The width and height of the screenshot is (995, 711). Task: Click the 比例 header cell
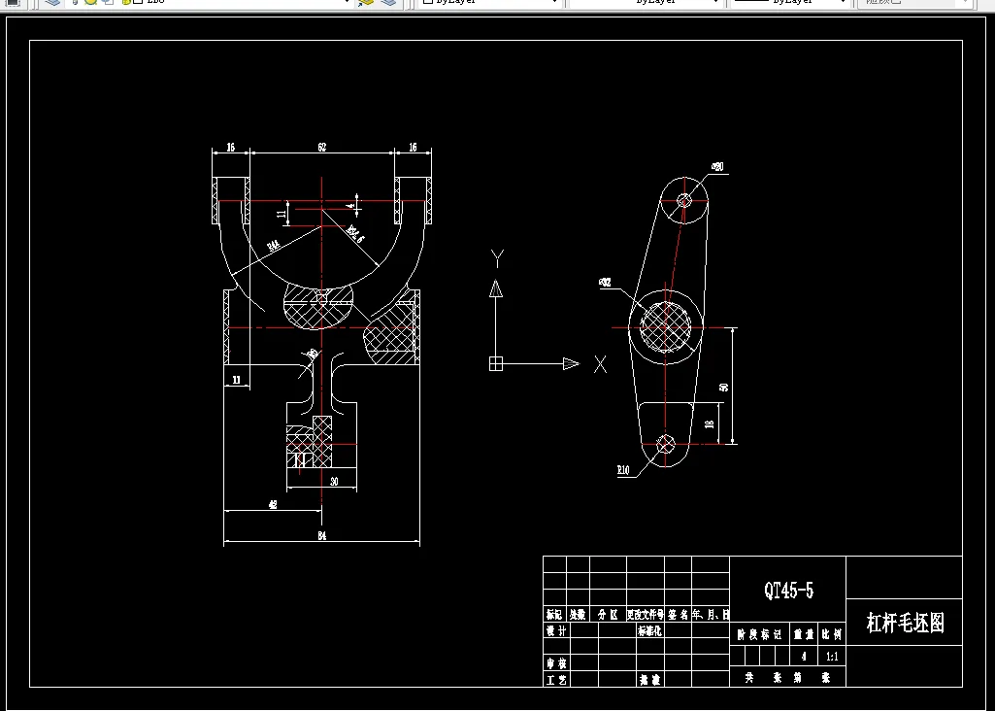pos(832,634)
